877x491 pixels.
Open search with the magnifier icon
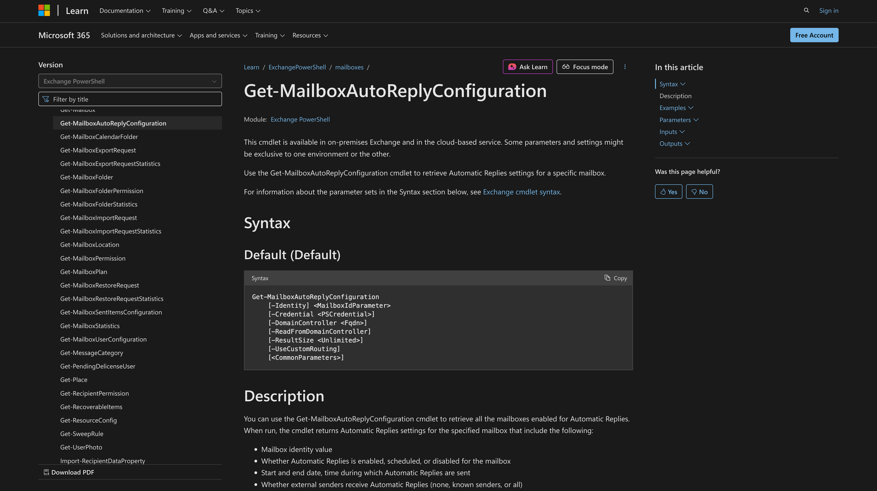806,11
